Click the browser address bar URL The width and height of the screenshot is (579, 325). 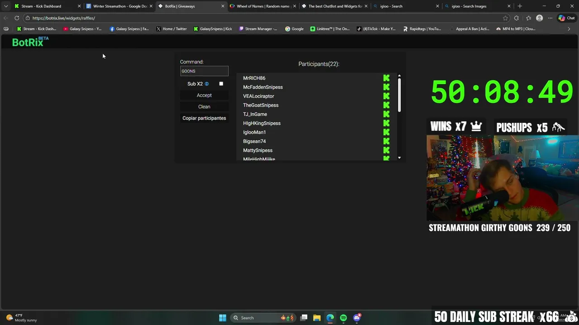64,18
